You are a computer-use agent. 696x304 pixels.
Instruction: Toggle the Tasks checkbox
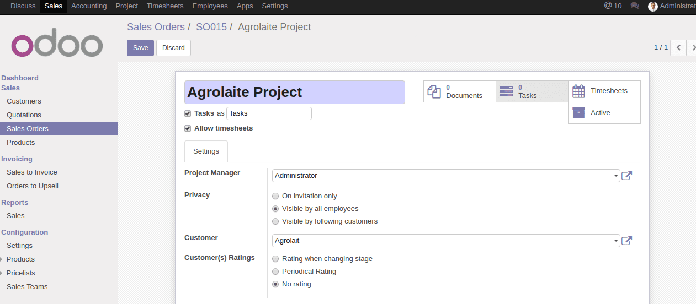coord(188,113)
